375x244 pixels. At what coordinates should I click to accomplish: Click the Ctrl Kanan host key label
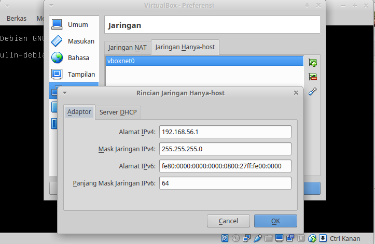point(345,238)
